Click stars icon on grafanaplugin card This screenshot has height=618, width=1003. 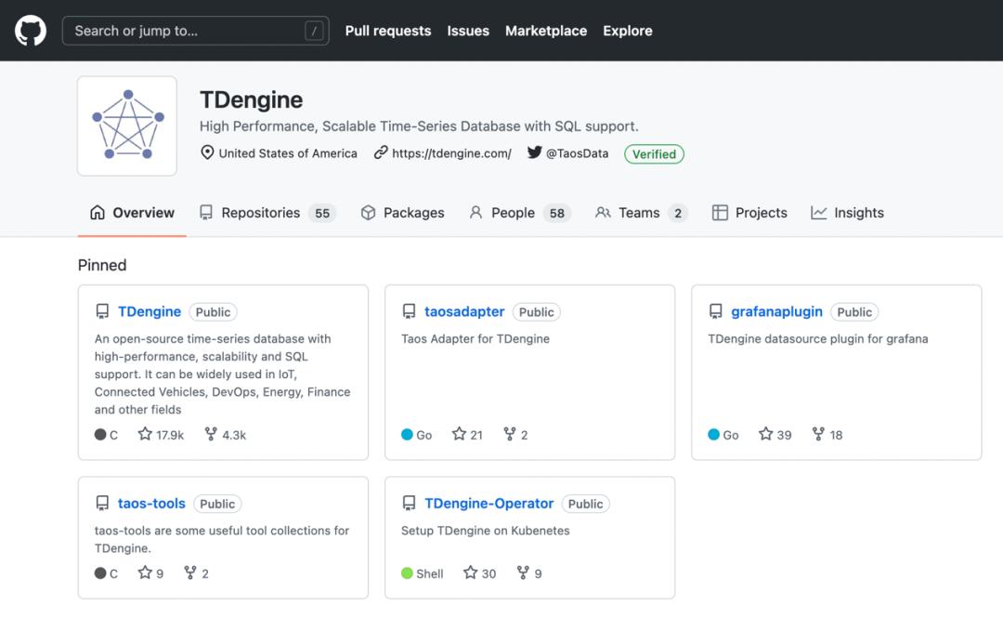coord(765,434)
